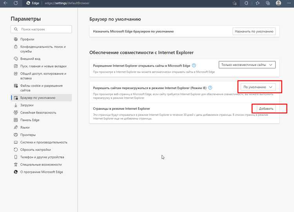
Task: Open help icon next to Режим IE setting
Action: tap(210, 88)
